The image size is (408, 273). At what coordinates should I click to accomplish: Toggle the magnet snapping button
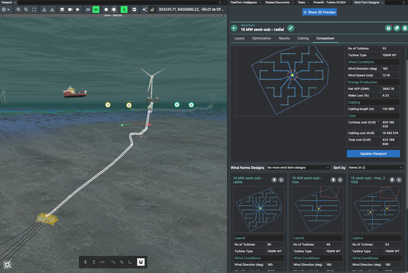[141, 262]
